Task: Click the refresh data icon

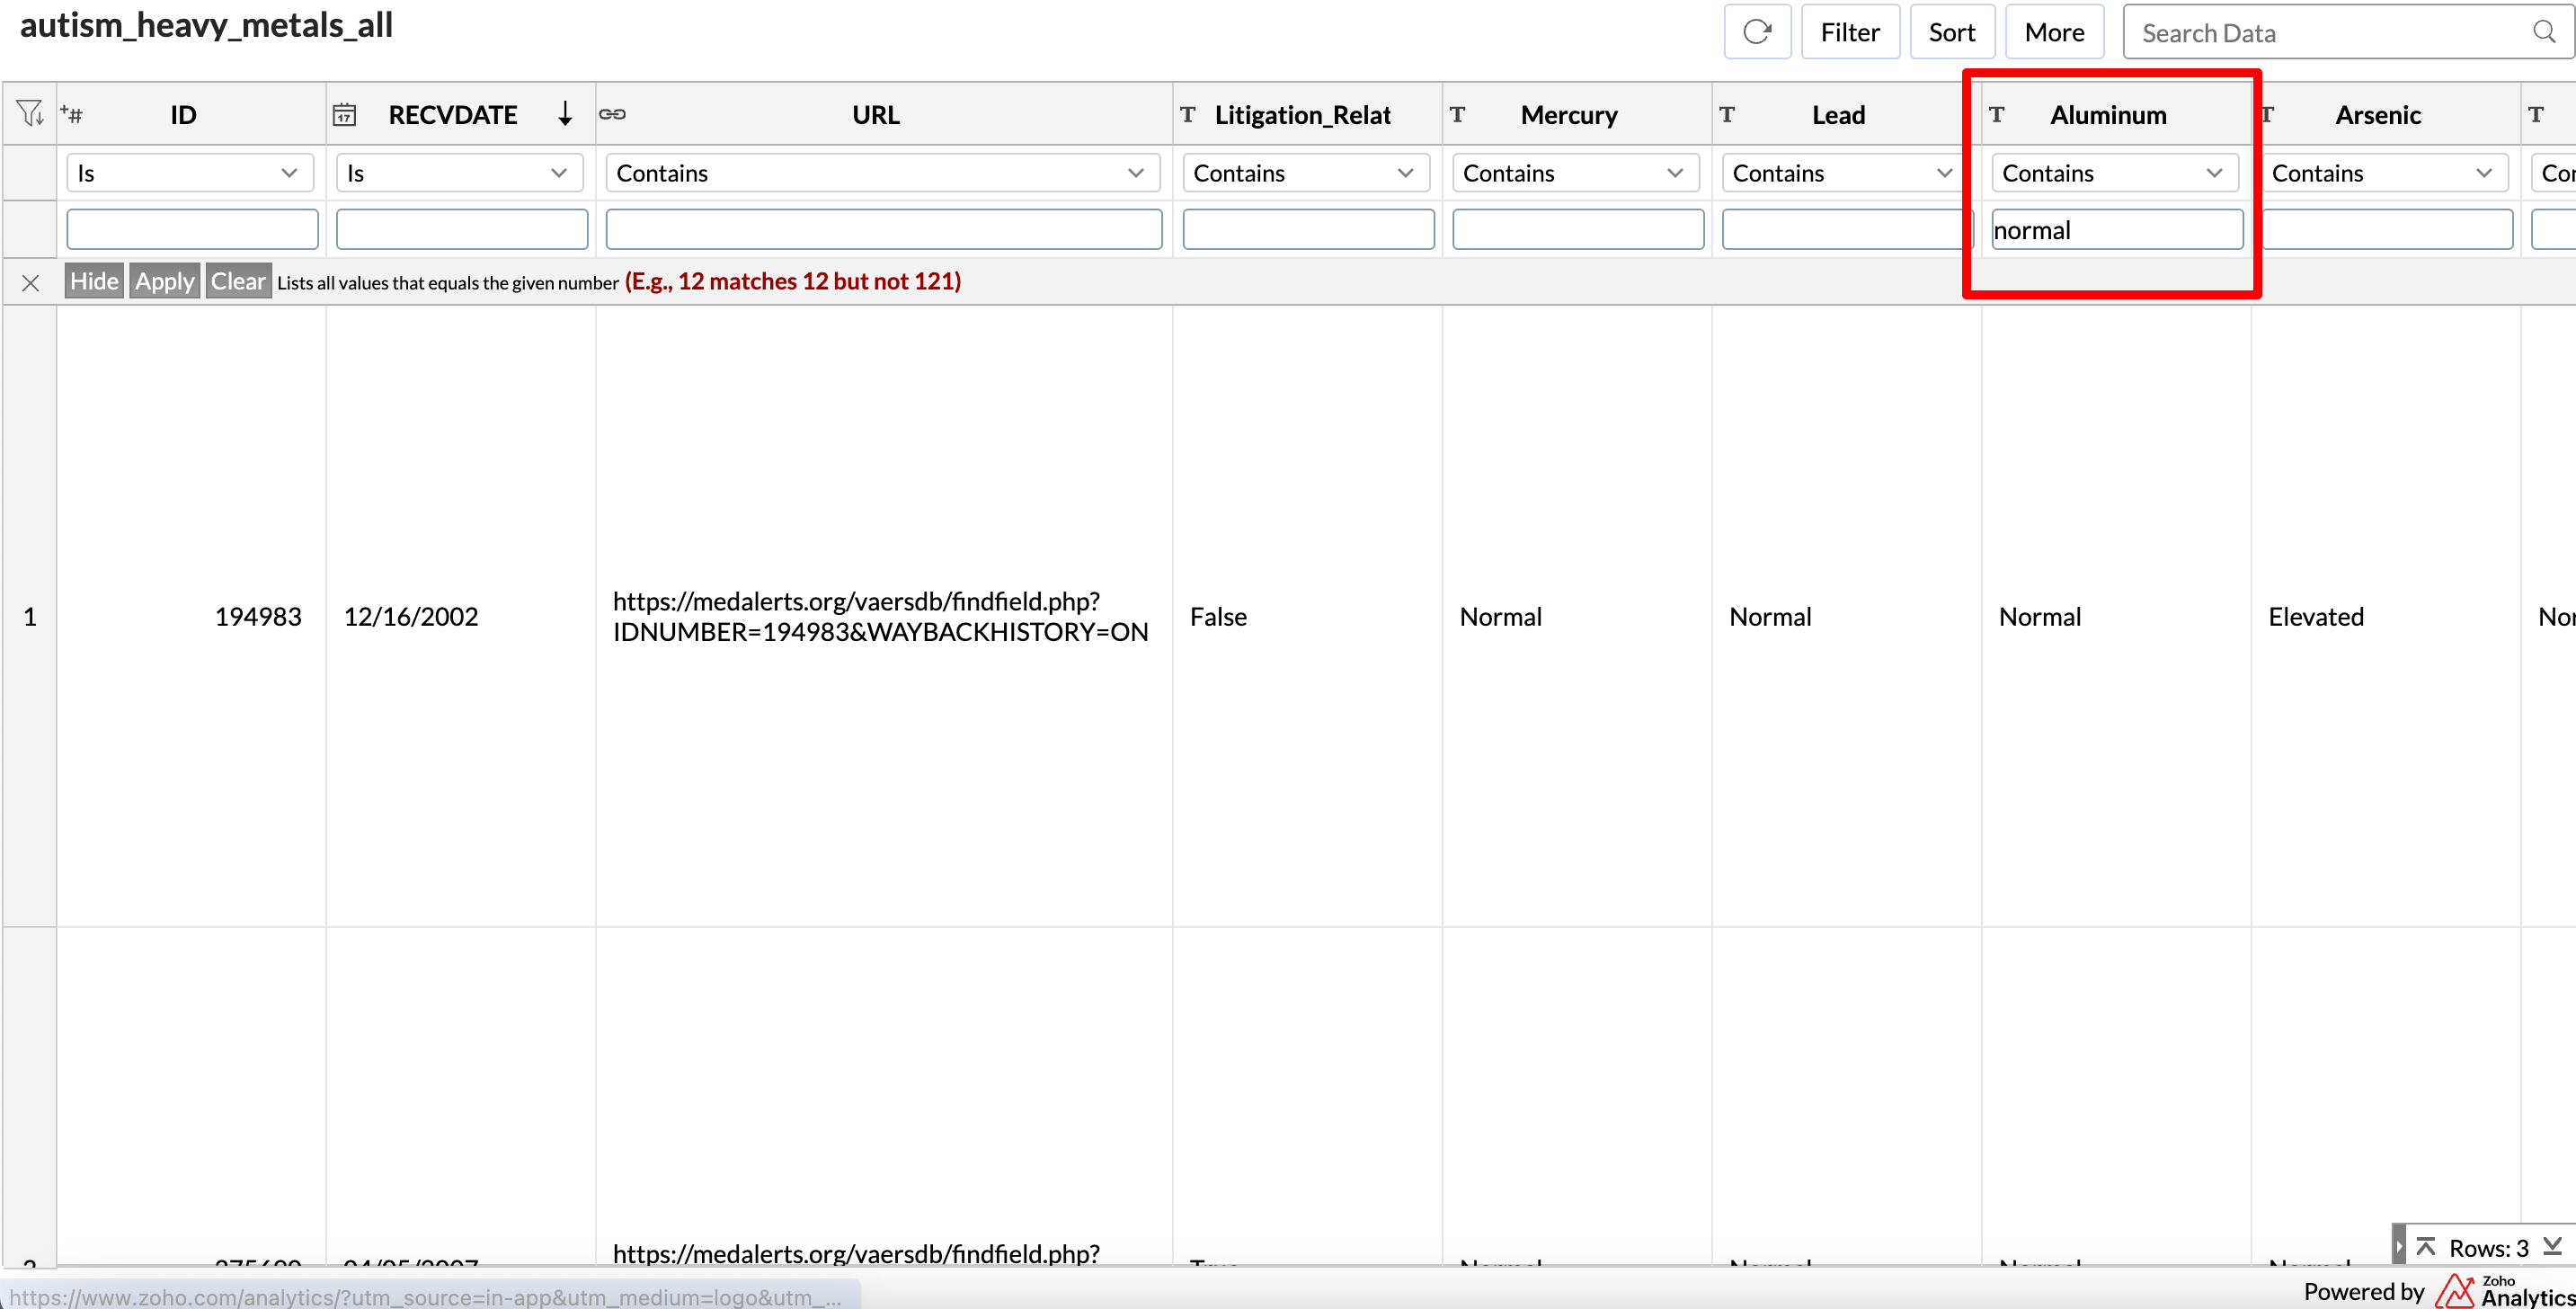Action: click(x=1756, y=32)
